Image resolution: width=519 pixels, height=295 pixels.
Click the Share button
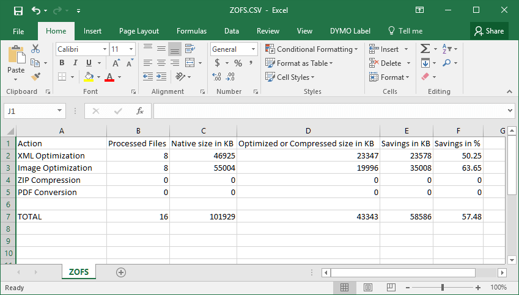[x=489, y=31]
